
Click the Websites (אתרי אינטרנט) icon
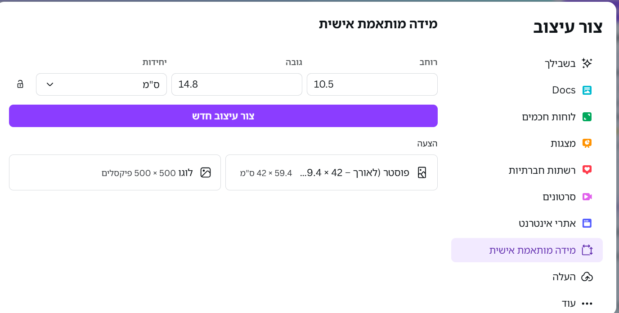click(x=588, y=223)
